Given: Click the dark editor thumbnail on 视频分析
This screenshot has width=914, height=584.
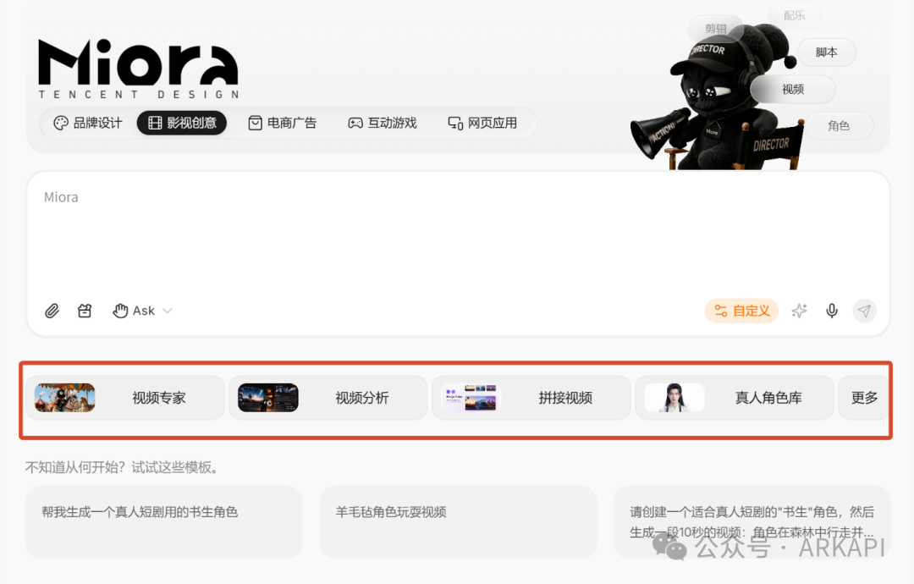Looking at the screenshot, I should tap(268, 398).
